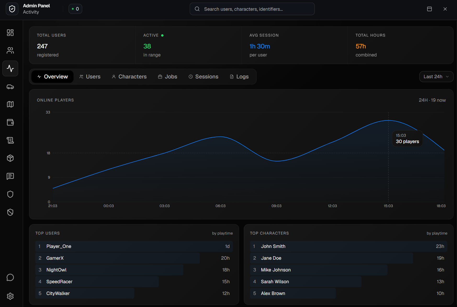Open the users group icon in sidebar
This screenshot has height=307, width=457.
coord(10,50)
